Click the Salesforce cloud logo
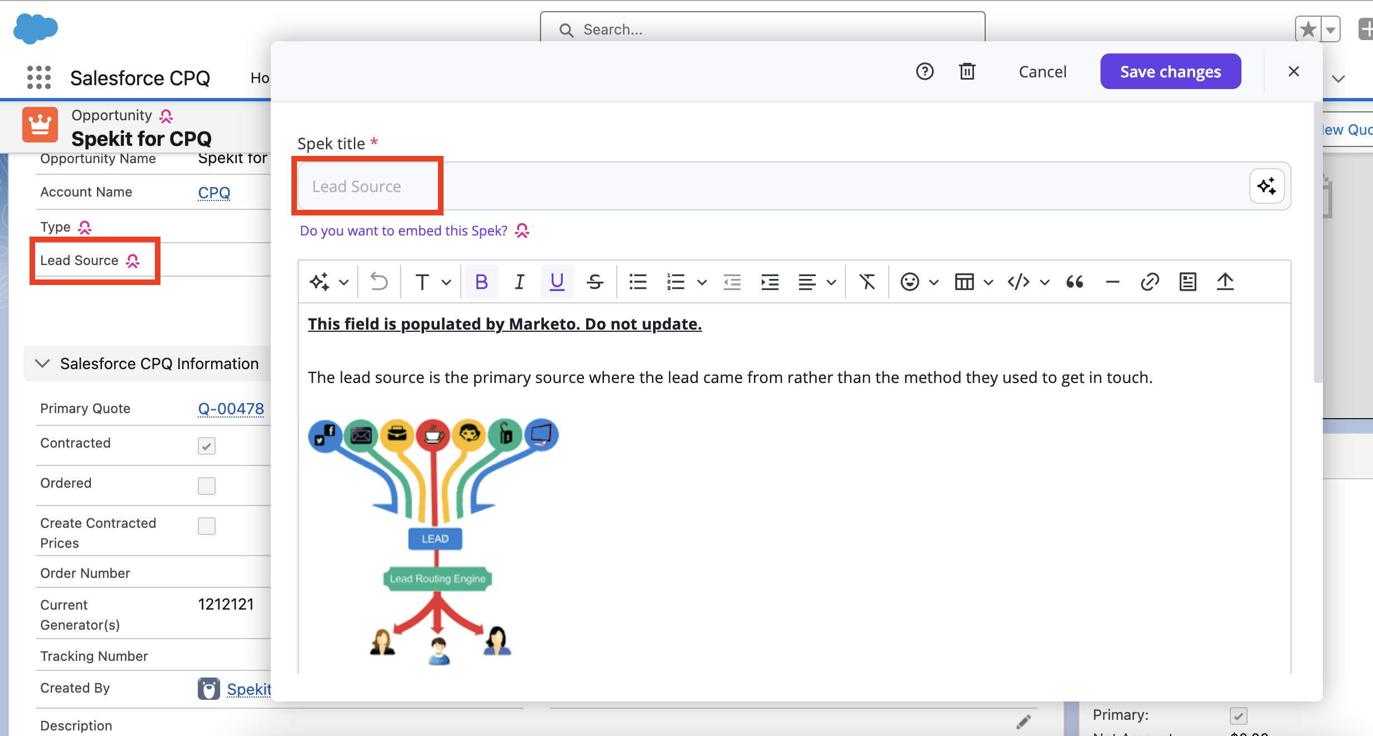Image resolution: width=1373 pixels, height=736 pixels. (35, 28)
